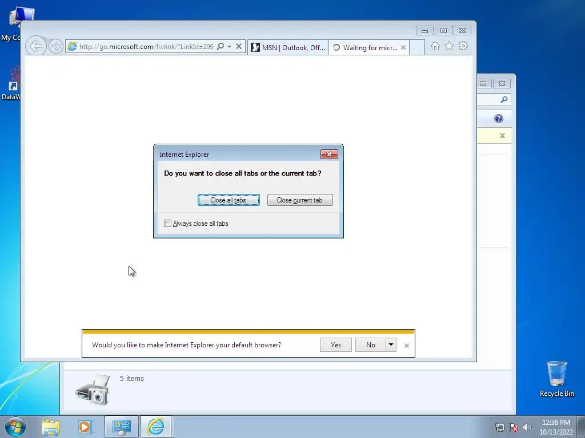The width and height of the screenshot is (585, 438).
Task: Close the 'Waiting for micr...' tab
Action: click(403, 48)
